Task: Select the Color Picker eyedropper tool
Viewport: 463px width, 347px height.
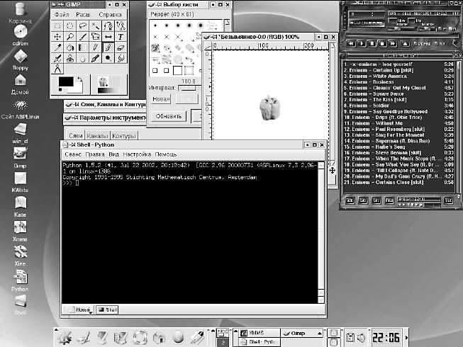Action: tap(57, 47)
